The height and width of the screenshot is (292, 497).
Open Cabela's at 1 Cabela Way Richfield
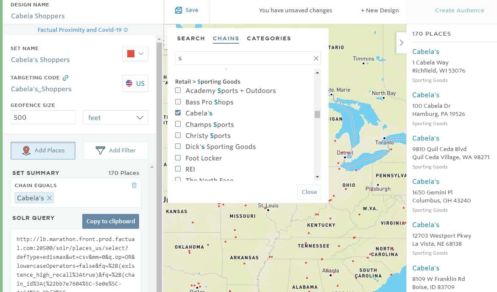(x=426, y=51)
